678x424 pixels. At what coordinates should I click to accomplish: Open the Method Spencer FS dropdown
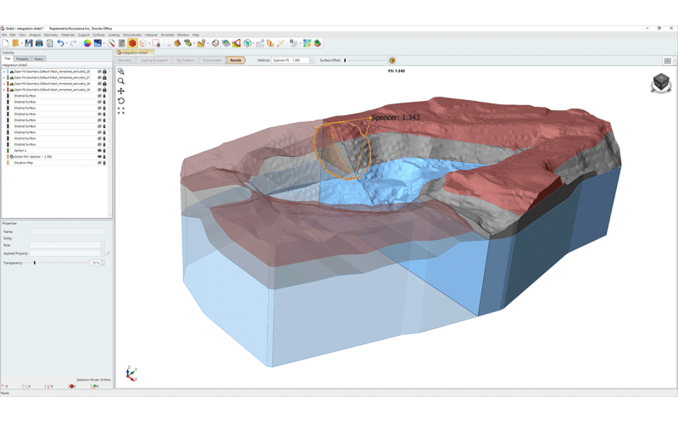pos(311,60)
